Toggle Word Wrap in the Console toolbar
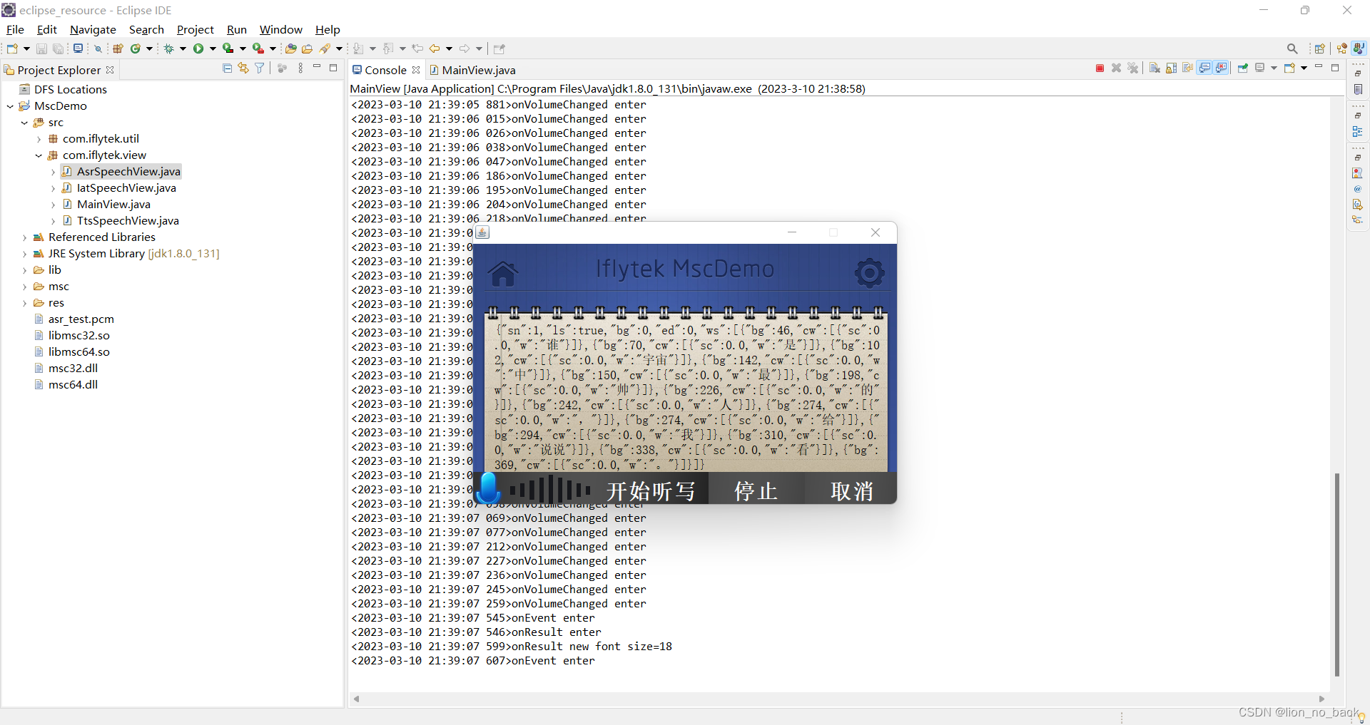 click(1187, 68)
